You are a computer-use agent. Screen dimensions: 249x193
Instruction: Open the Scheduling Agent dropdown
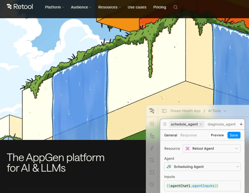coord(202,167)
